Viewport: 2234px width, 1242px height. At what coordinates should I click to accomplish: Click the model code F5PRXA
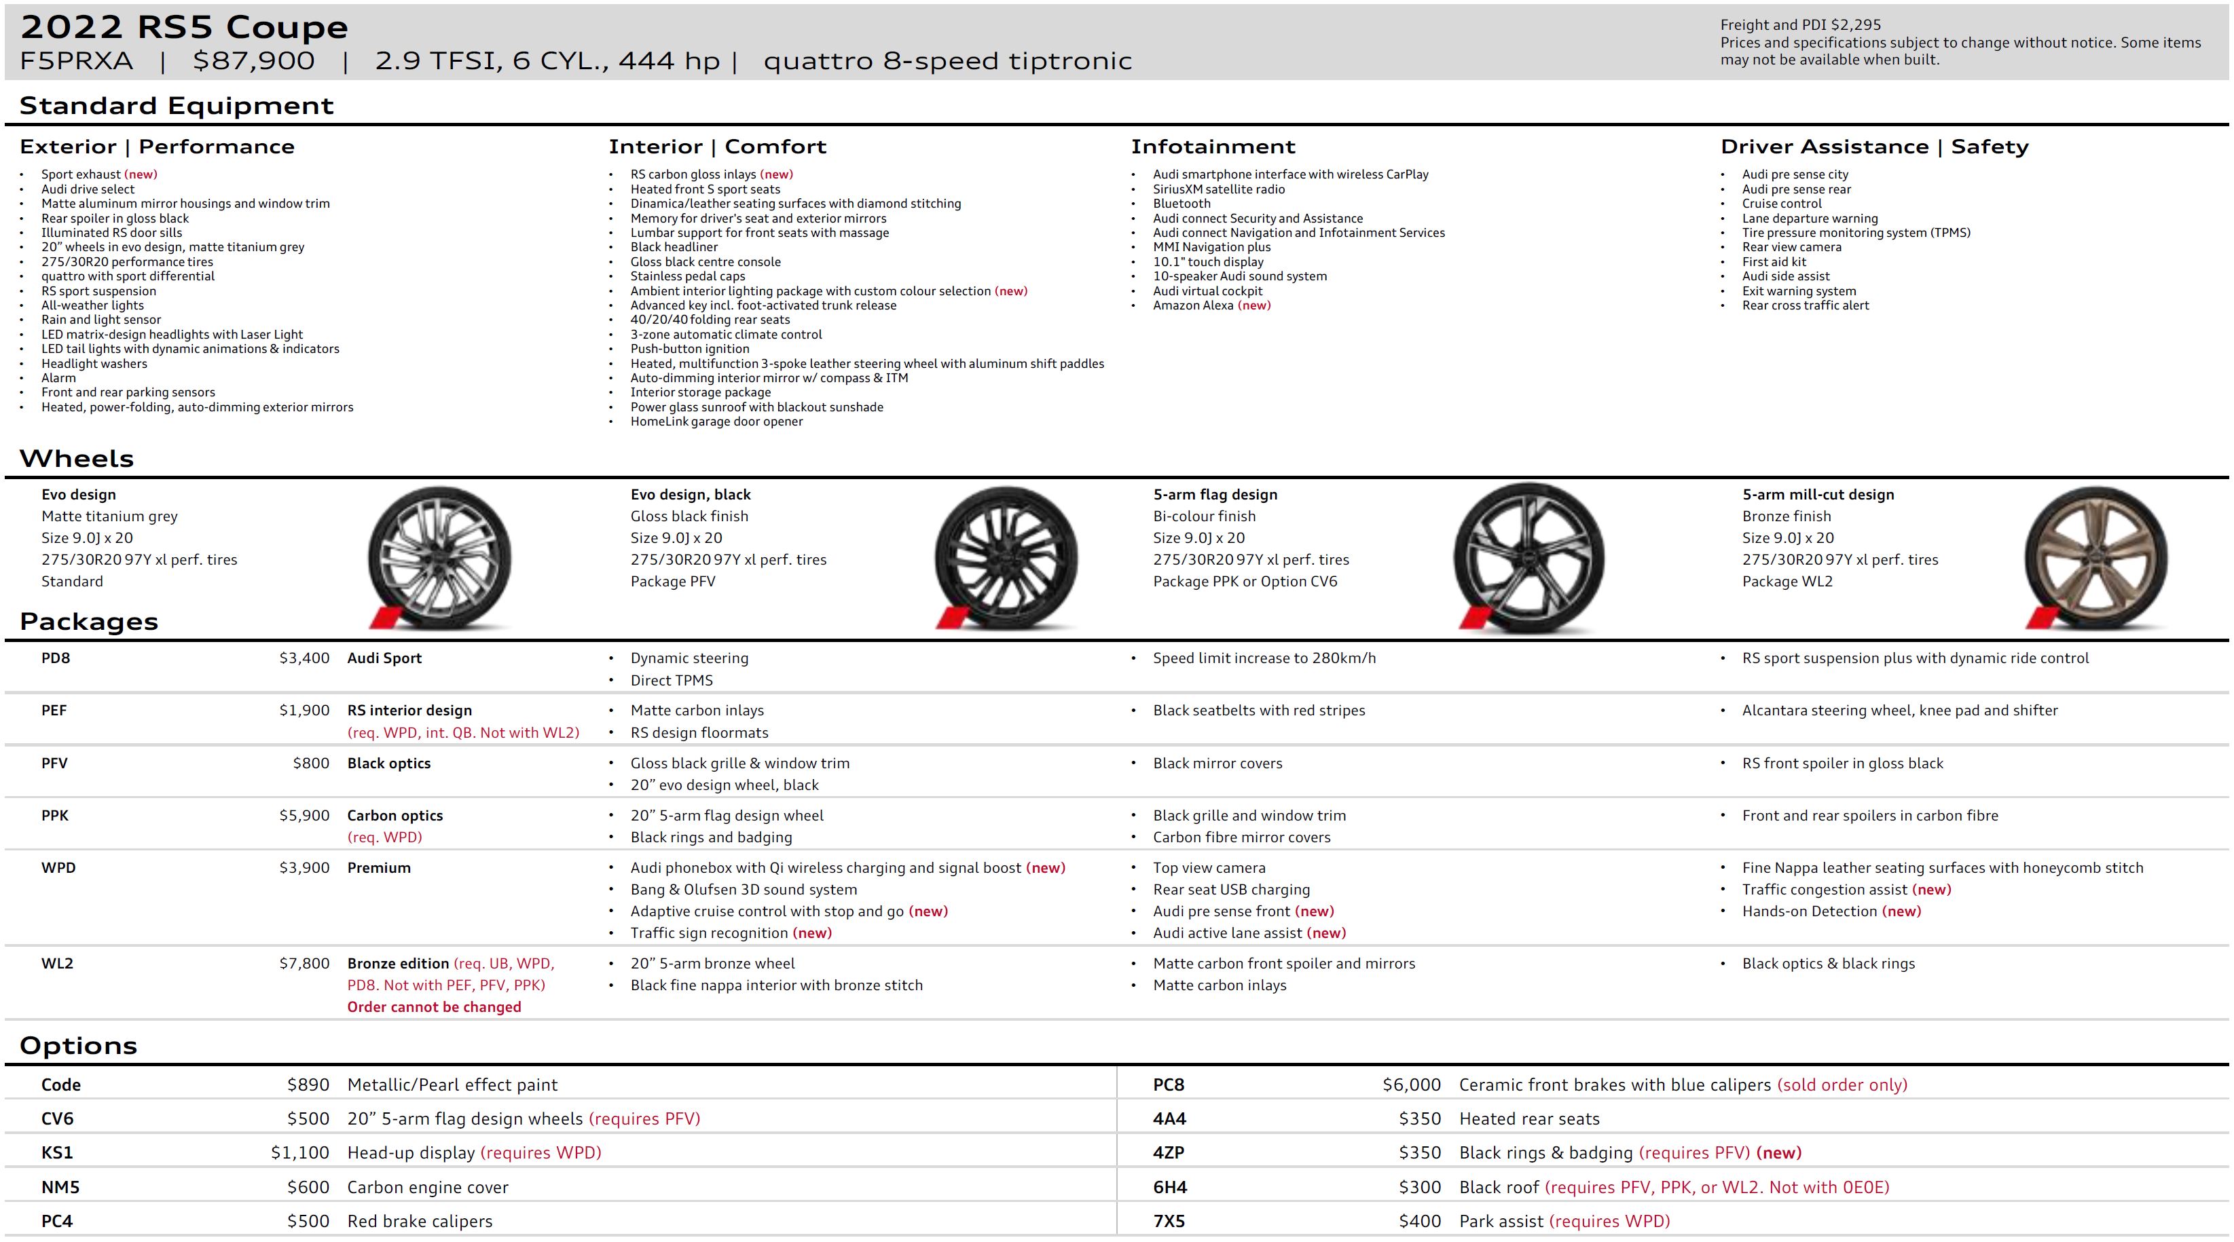pos(76,60)
